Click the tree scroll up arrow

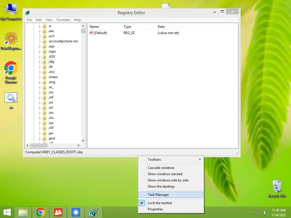pyautogui.click(x=83, y=26)
